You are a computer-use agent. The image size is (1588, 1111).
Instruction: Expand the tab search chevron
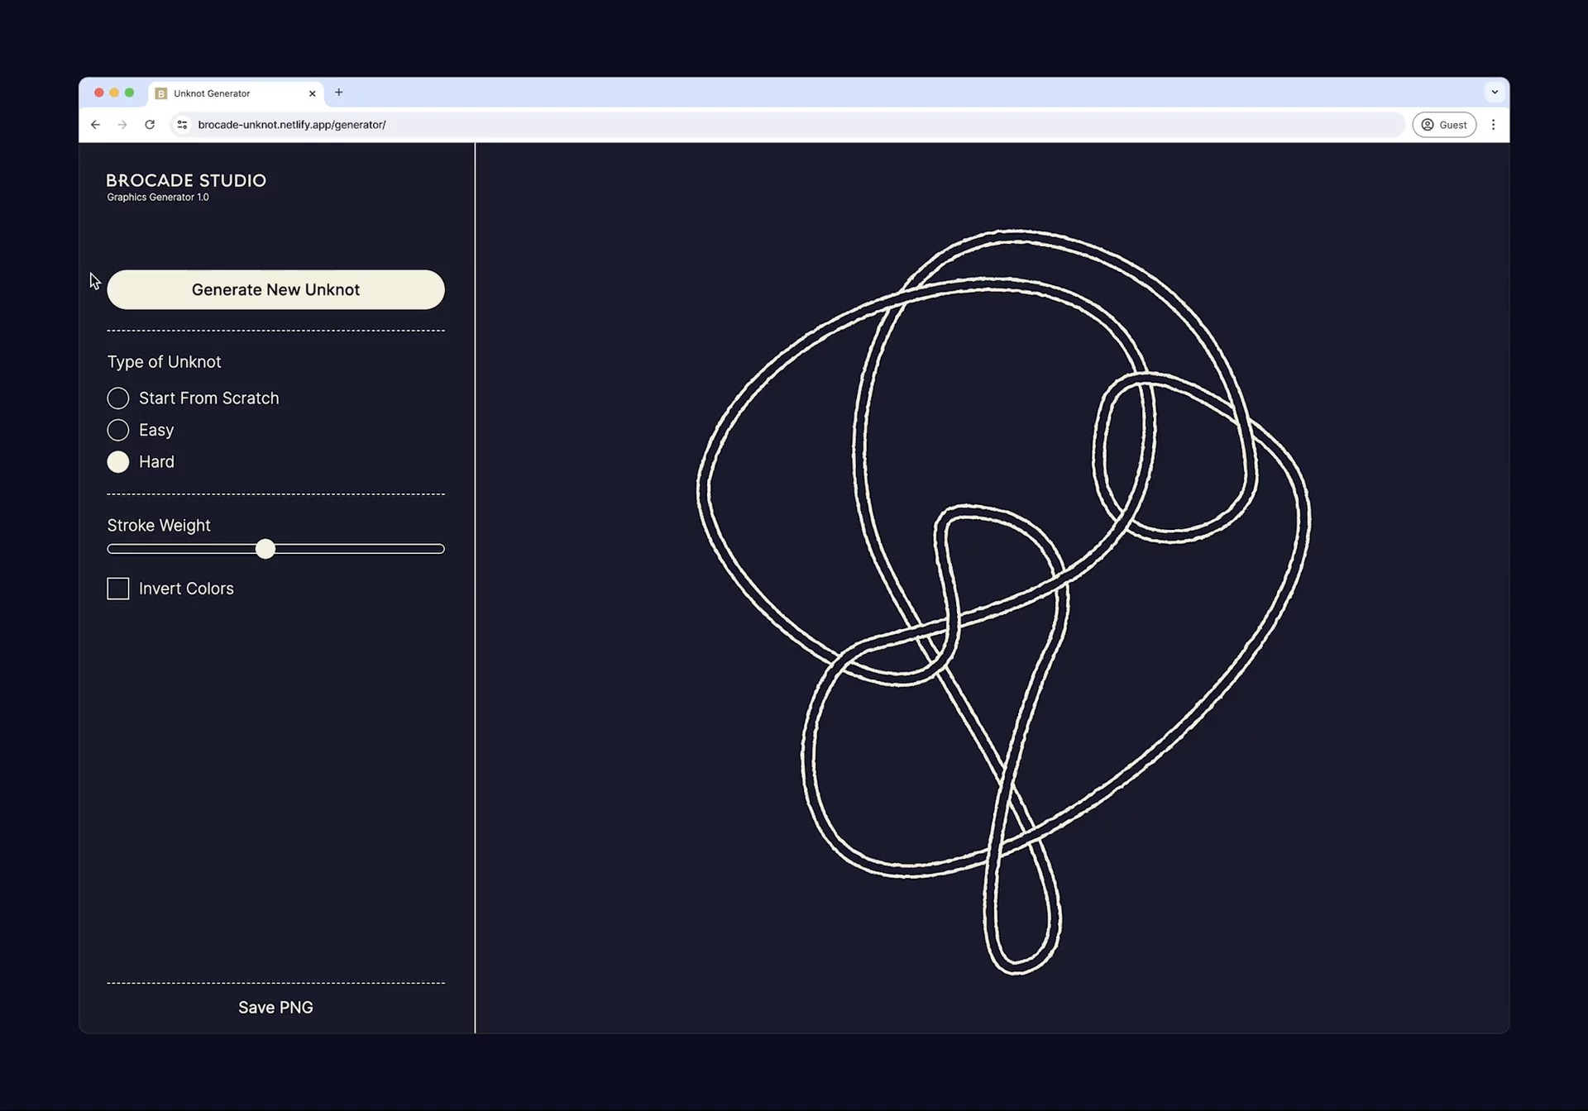pos(1494,93)
